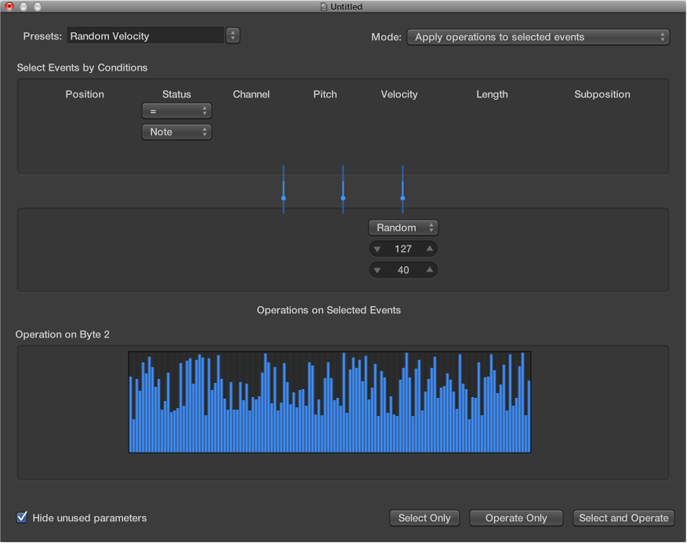This screenshot has height=543, width=687.
Task: Click the Channel value routing connector line
Action: coord(283,189)
